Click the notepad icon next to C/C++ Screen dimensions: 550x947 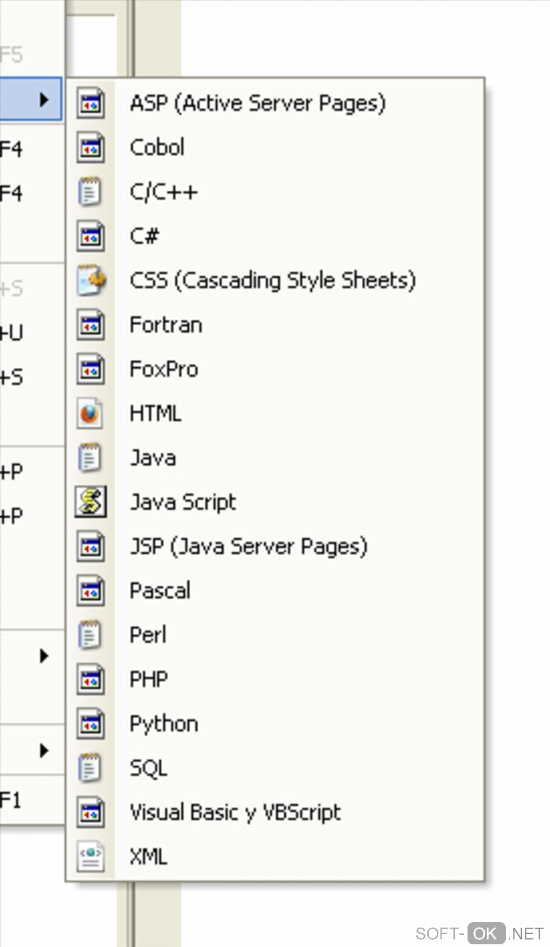[x=90, y=192]
